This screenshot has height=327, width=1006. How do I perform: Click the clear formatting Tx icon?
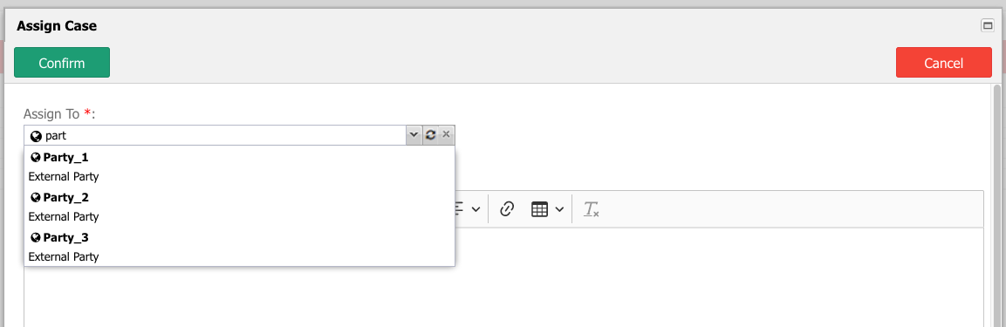591,209
